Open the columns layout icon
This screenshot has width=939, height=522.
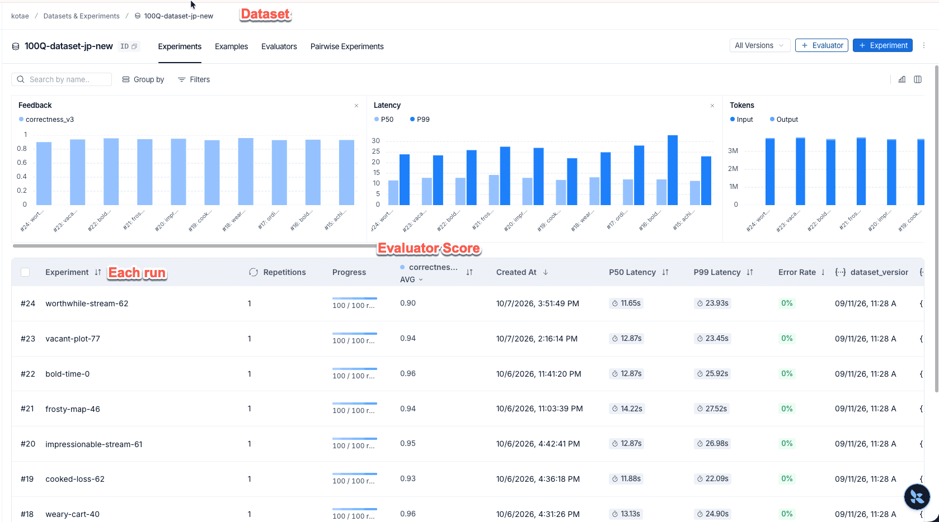click(x=918, y=79)
